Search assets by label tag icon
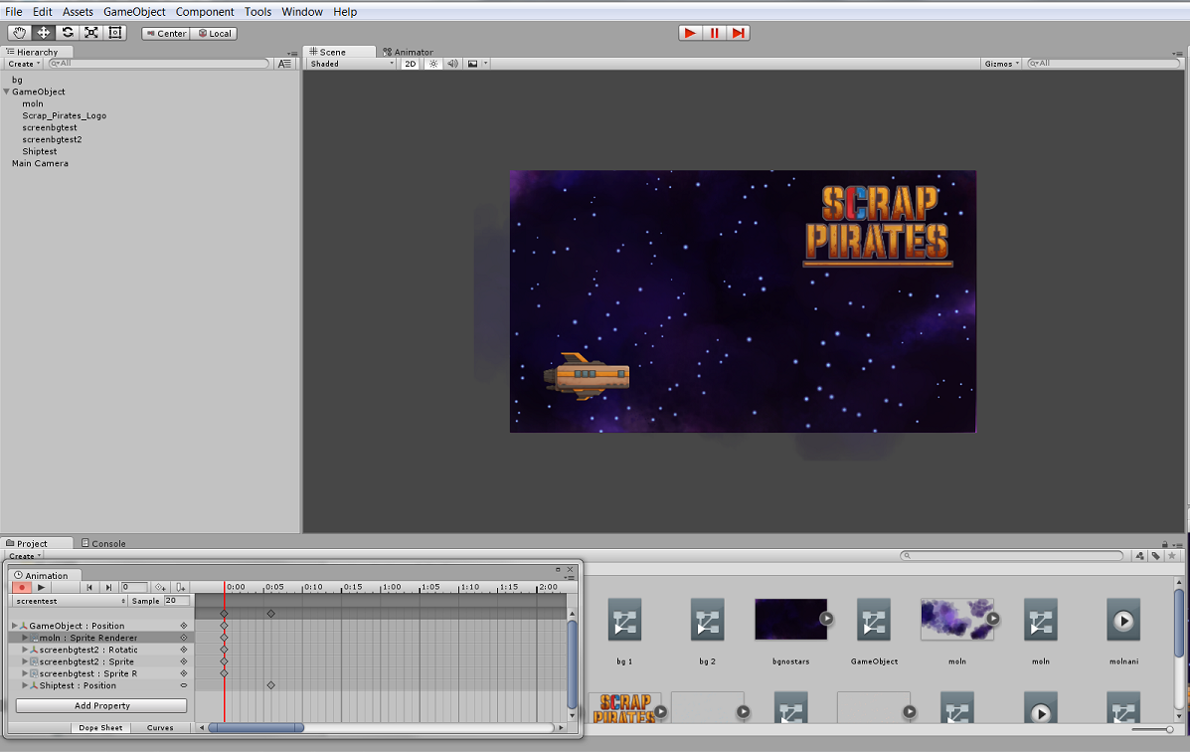Image resolution: width=1190 pixels, height=752 pixels. coord(1155,556)
